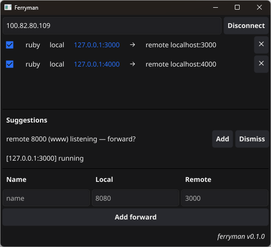Click the Suggestions heading
Screen dimensions: 271x247
click(x=27, y=121)
